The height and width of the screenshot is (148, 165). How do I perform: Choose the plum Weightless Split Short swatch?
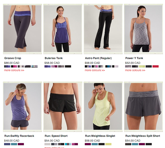(142, 144)
